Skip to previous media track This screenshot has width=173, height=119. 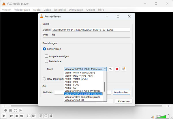coord(12,116)
